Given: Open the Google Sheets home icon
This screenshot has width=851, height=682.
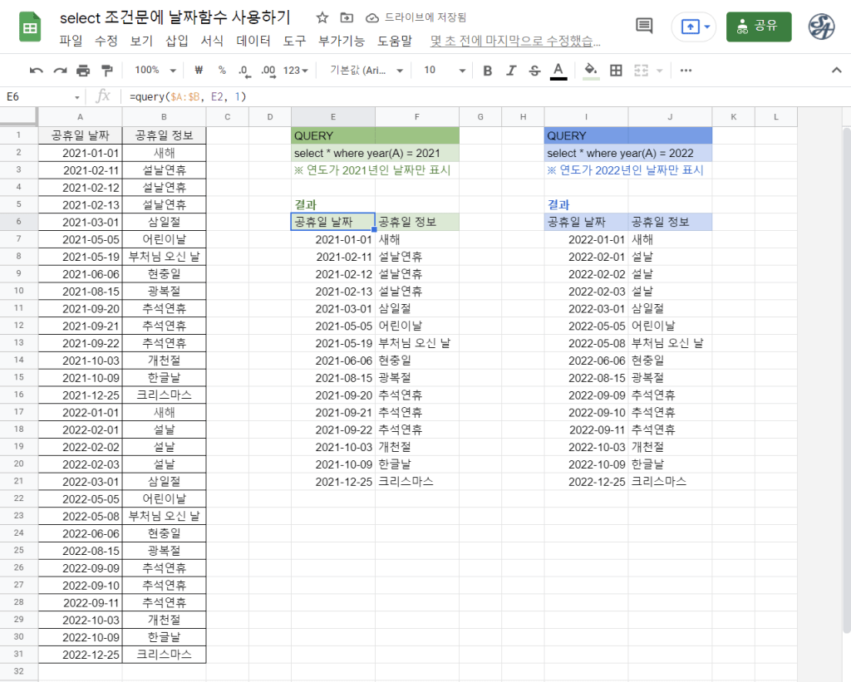Looking at the screenshot, I should [x=30, y=27].
